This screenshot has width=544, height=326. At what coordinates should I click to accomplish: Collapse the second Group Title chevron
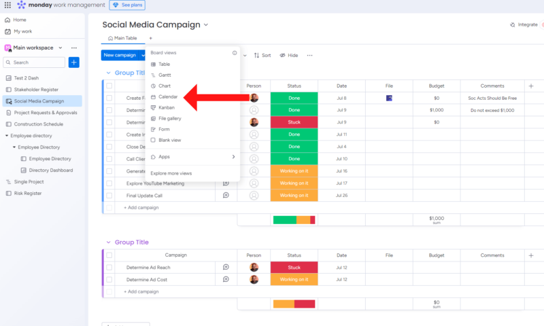pos(108,242)
